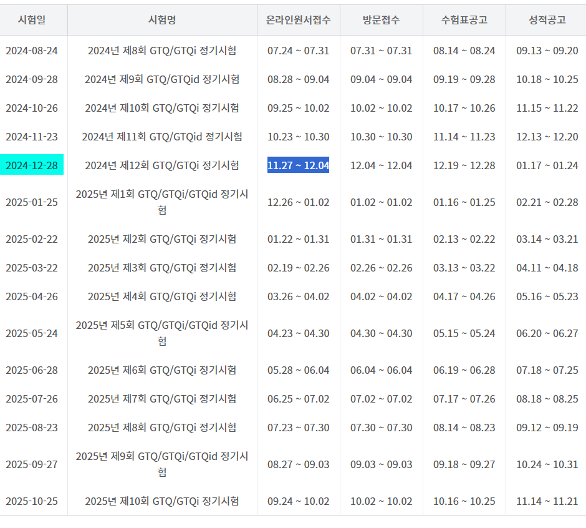Select exam date 2025-09-27
Image resolution: width=586 pixels, height=528 pixels.
[x=32, y=464]
